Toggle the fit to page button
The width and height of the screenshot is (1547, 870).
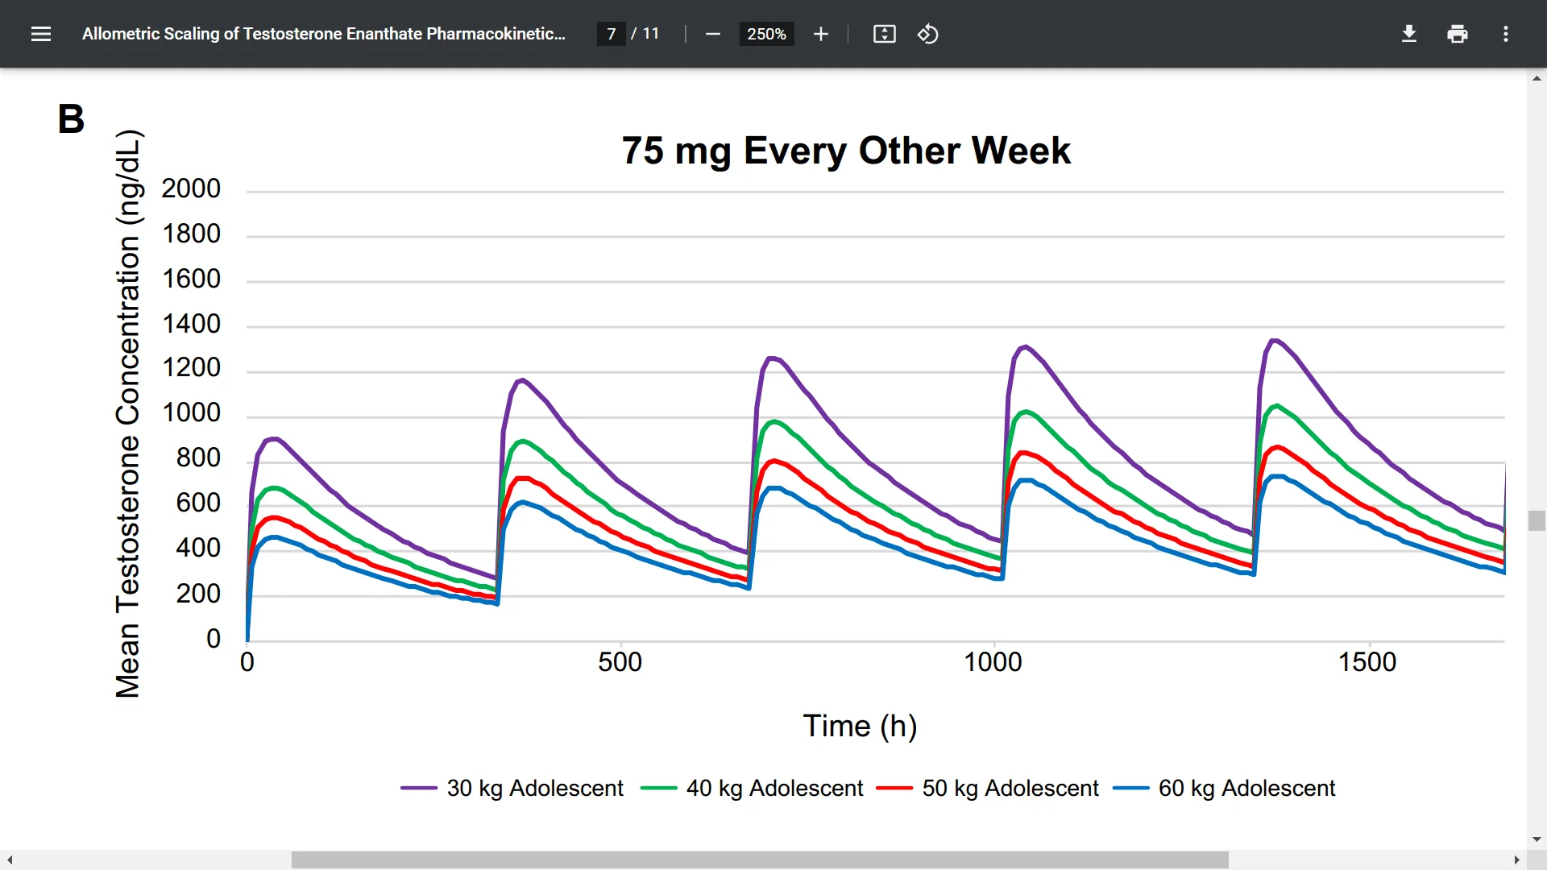pyautogui.click(x=884, y=34)
